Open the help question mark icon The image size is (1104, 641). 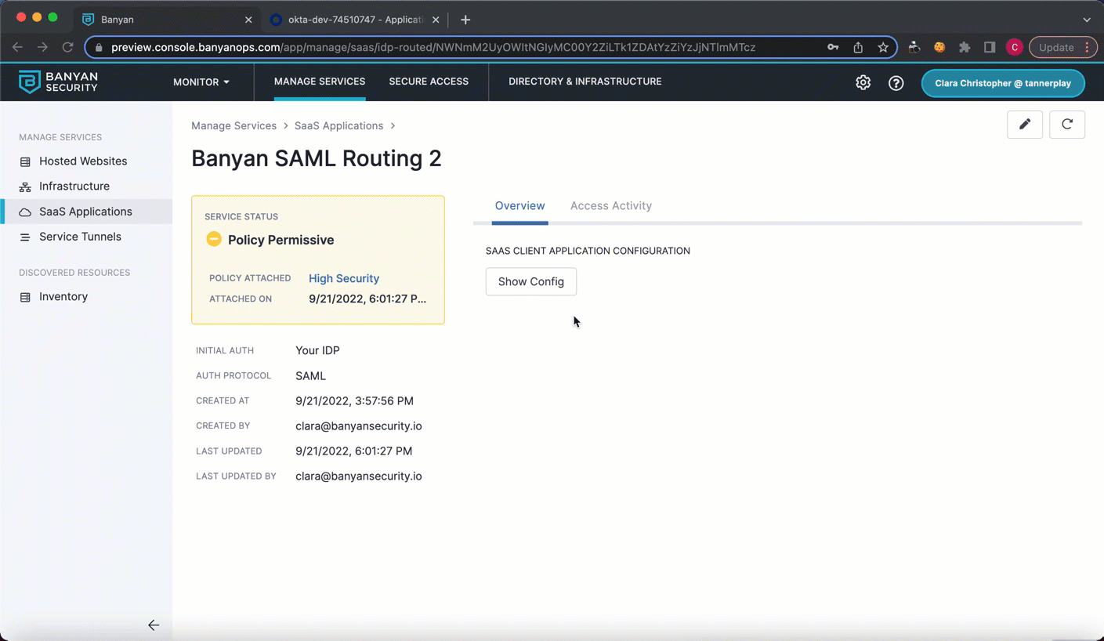click(x=896, y=83)
